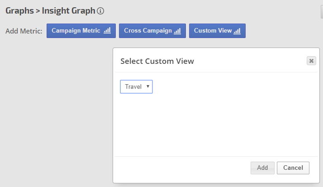This screenshot has height=187, width=323.
Task: Open the Travel custom view dropdown
Action: (x=136, y=86)
